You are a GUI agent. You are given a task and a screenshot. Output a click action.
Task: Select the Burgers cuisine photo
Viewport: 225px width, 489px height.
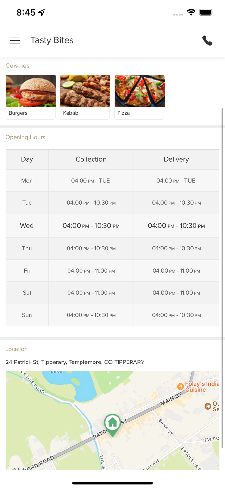coord(31,91)
